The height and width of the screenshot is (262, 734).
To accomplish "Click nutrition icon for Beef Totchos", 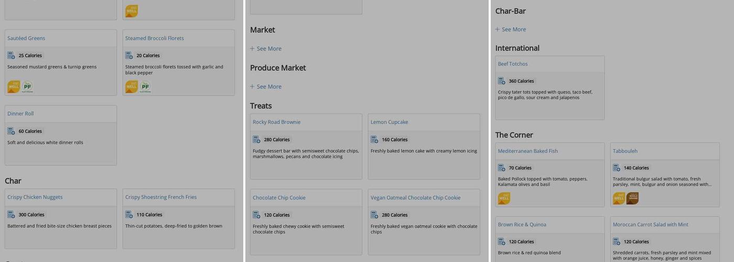I will pyautogui.click(x=502, y=81).
